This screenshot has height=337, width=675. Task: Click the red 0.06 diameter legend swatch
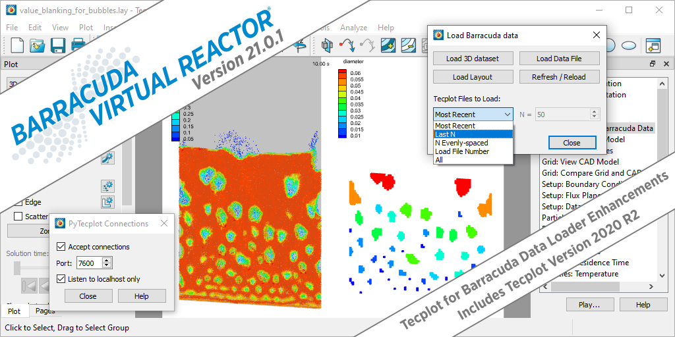(343, 72)
